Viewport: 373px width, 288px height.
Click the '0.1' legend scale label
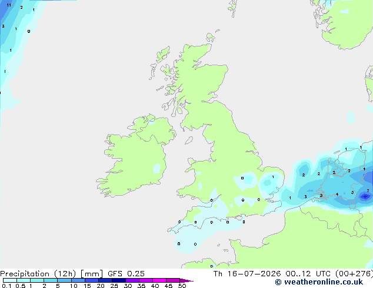pyautogui.click(x=6, y=286)
